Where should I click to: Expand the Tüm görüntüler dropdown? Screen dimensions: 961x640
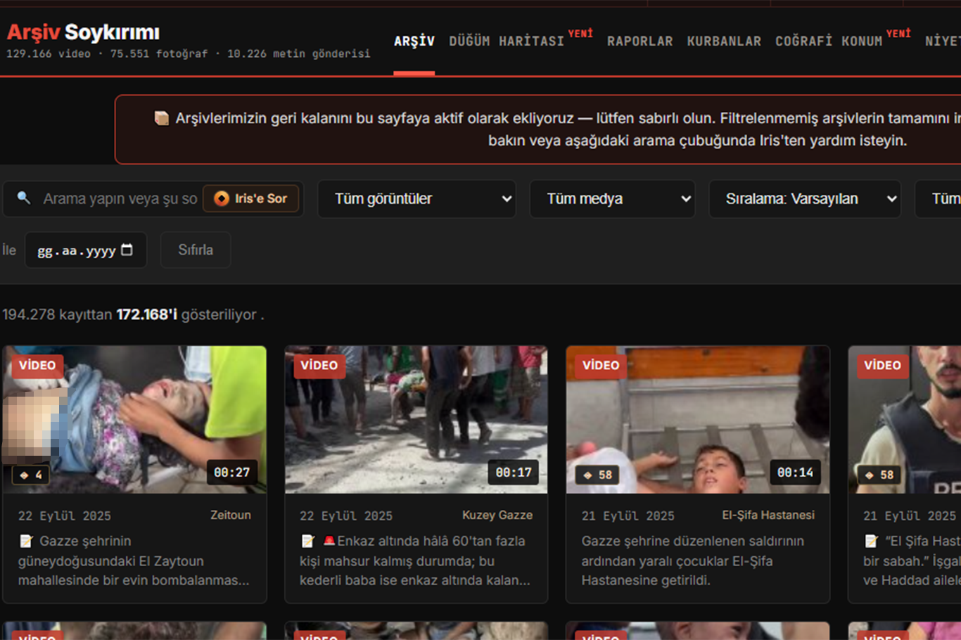416,199
